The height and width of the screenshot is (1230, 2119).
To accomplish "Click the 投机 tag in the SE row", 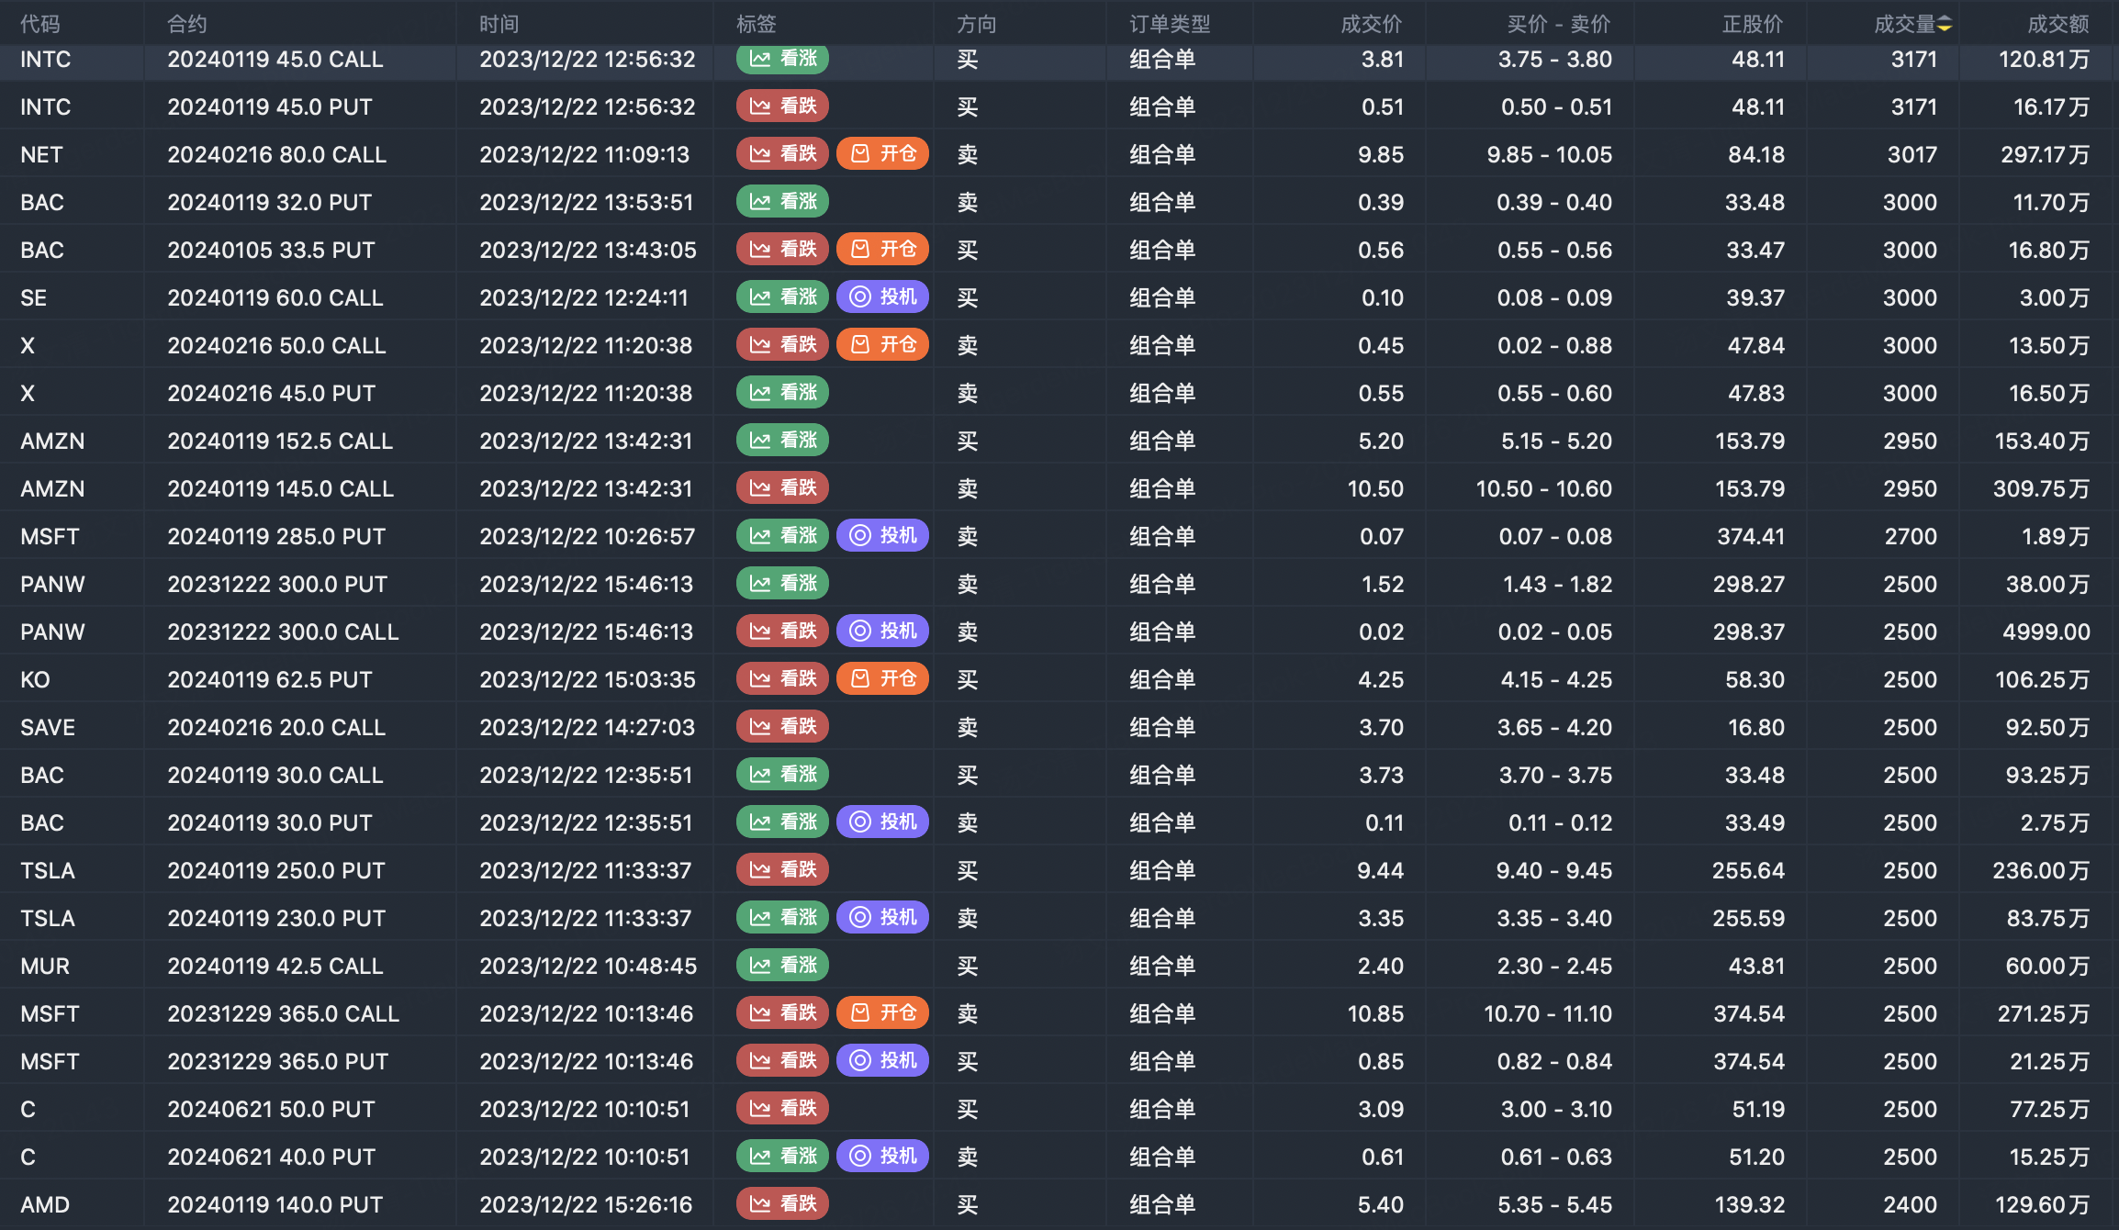I will pos(882,297).
